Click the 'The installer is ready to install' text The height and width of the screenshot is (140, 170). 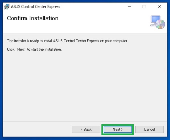(67, 41)
